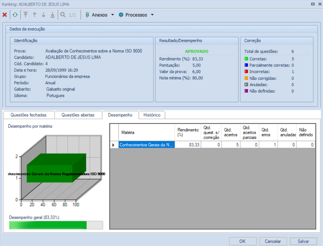Click the gray Anuladas swatch
This screenshot has height=246, width=323.
tap(246, 85)
